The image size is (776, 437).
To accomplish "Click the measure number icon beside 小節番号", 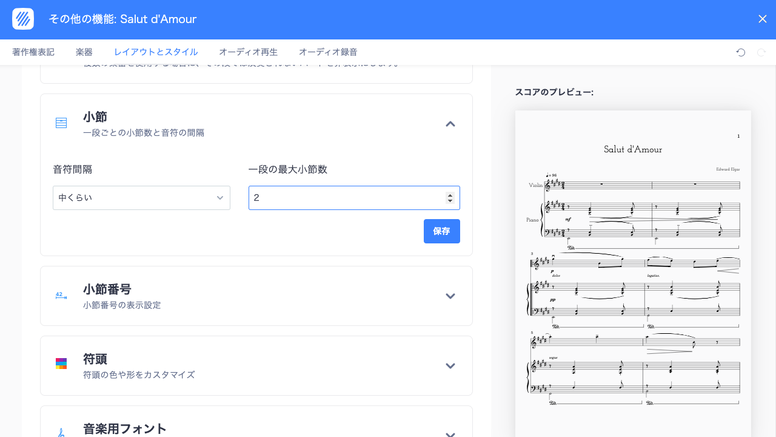I will [x=61, y=296].
